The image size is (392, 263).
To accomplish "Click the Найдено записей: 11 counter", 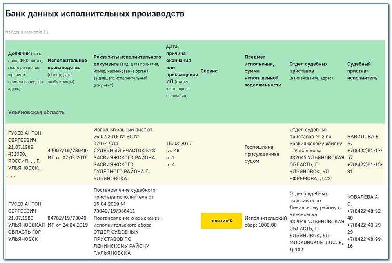I will (x=27, y=32).
